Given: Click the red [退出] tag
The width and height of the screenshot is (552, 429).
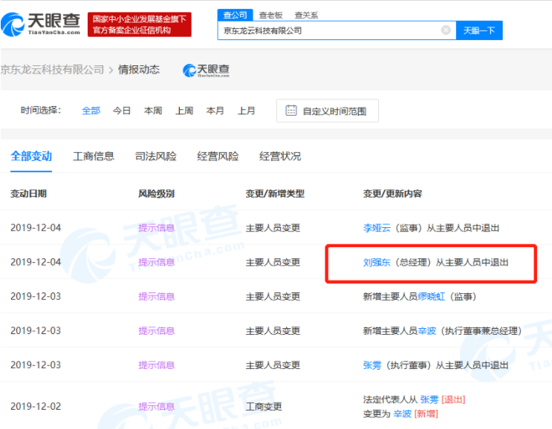Looking at the screenshot, I should pos(453,400).
